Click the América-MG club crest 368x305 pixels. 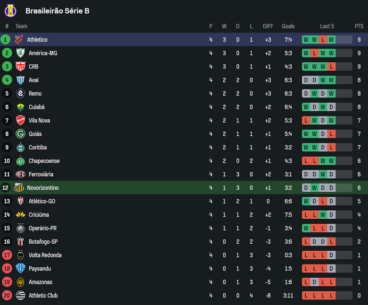point(20,53)
